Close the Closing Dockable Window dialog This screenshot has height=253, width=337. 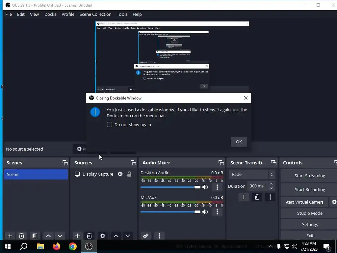(246, 98)
